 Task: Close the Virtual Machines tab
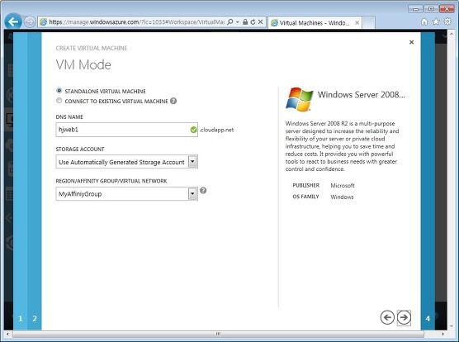[357, 22]
